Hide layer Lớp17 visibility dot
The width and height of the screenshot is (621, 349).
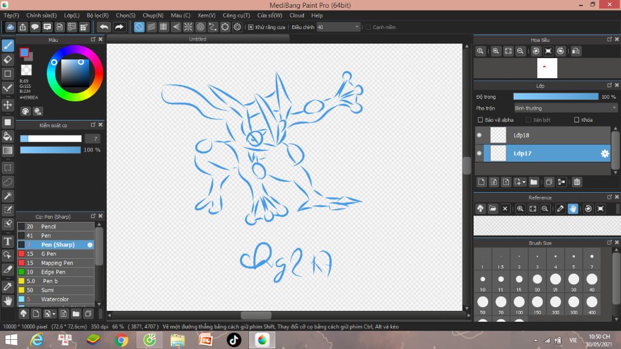click(479, 153)
